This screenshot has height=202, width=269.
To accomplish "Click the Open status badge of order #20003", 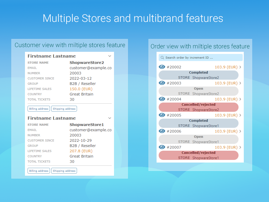I will pyautogui.click(x=199, y=91).
